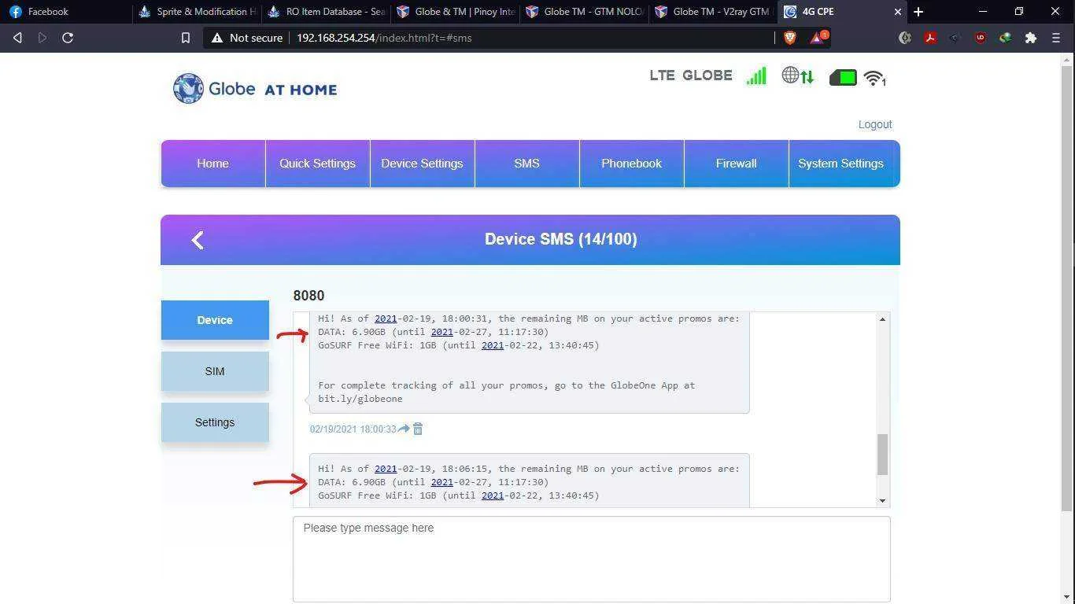Viewport: 1075px width, 604px height.
Task: Open the Brave main hamburger menu
Action: 1056,38
